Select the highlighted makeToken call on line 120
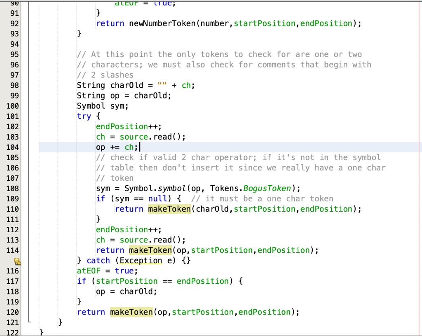This screenshot has width=422, height=336. [x=131, y=312]
